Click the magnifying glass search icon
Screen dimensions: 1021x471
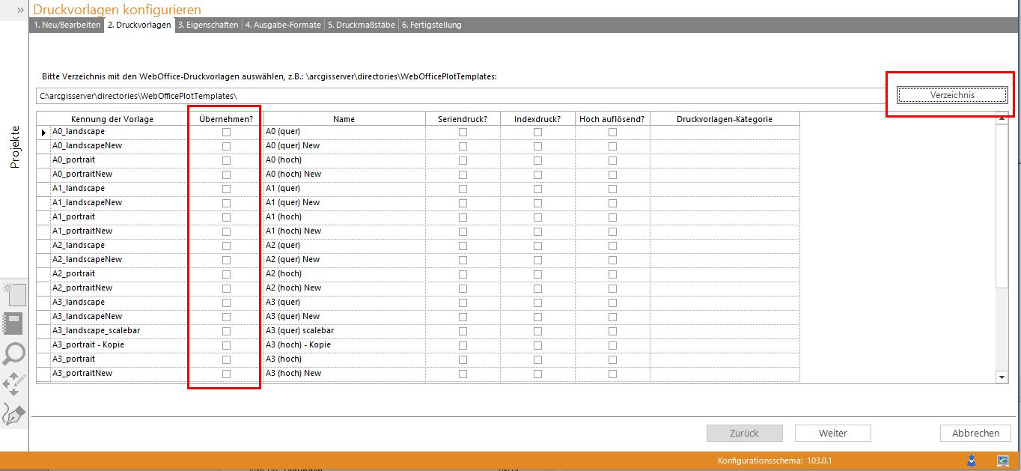(14, 353)
